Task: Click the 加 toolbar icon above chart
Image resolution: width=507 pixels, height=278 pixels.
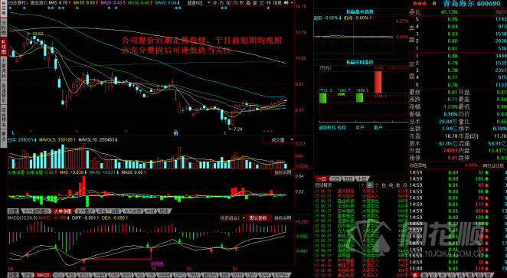Action: (x=228, y=2)
